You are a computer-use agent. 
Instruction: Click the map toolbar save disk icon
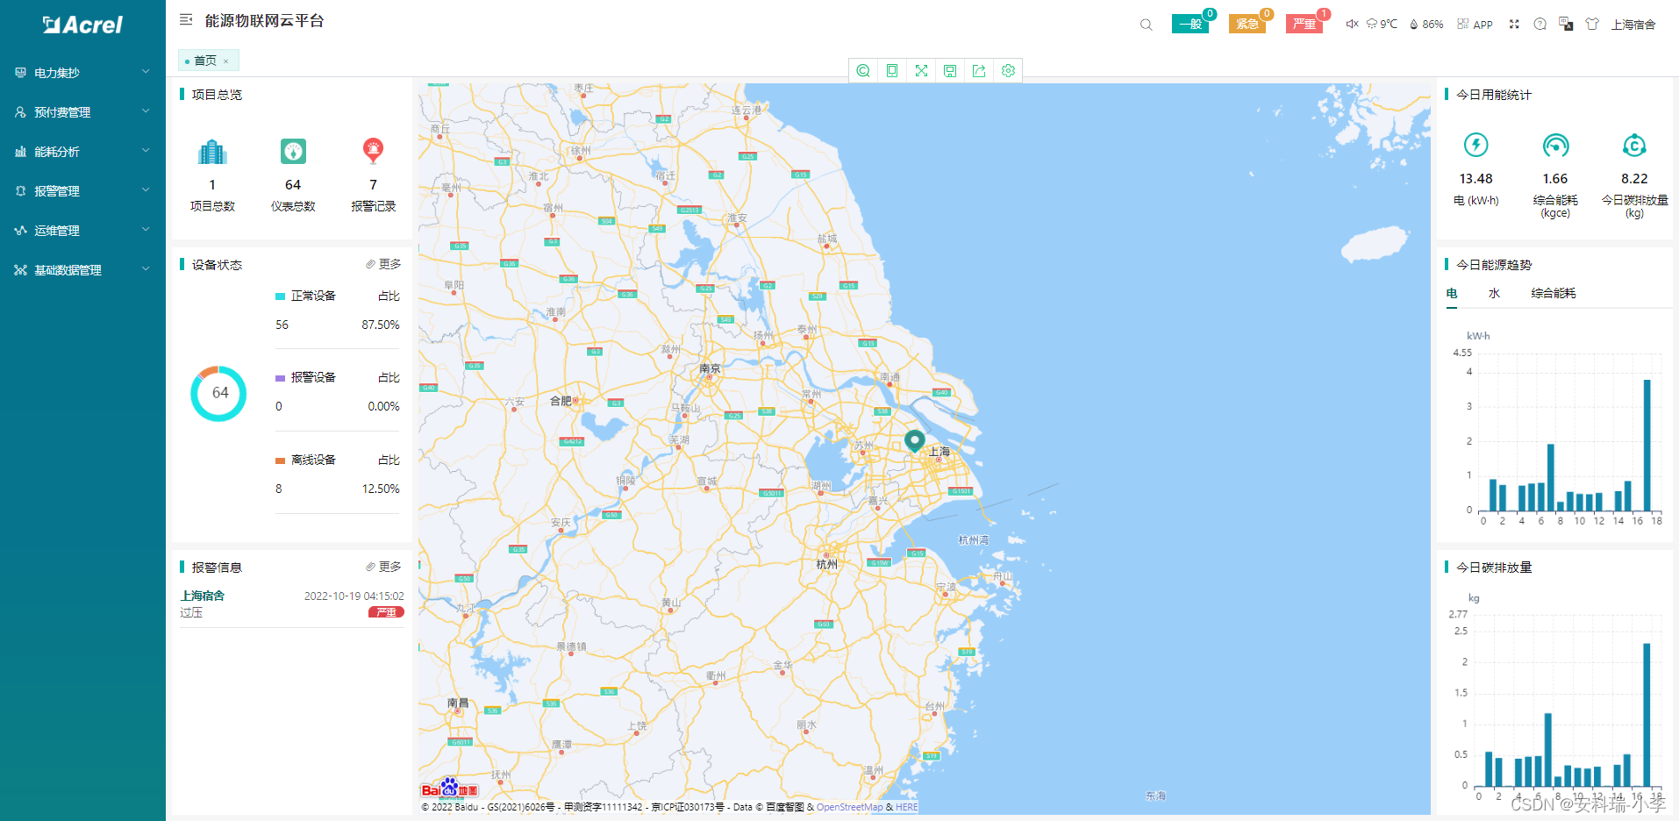[x=950, y=70]
